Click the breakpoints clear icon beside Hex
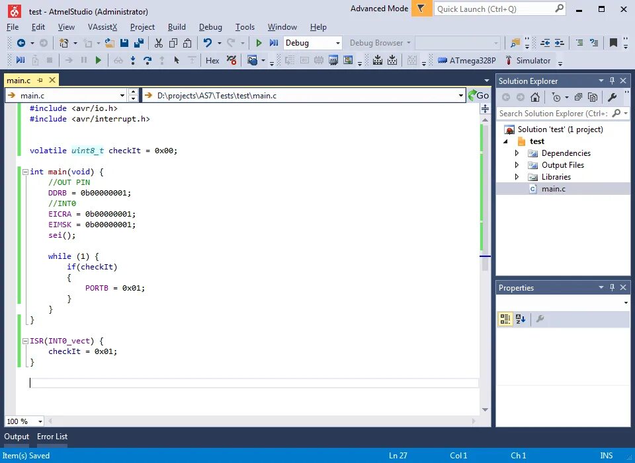Viewport: 635px width, 463px height. 232,61
